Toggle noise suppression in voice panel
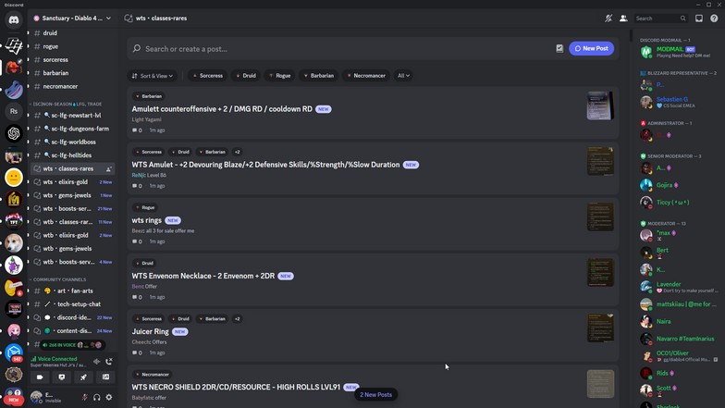The width and height of the screenshot is (725, 408). [96, 361]
